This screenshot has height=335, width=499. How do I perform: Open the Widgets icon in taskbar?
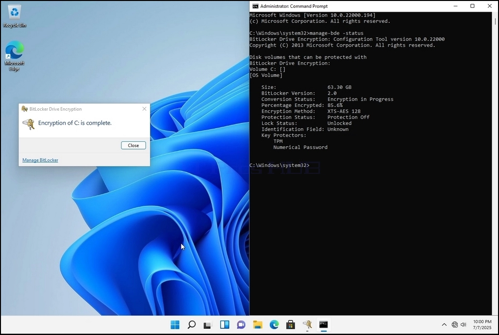click(225, 324)
